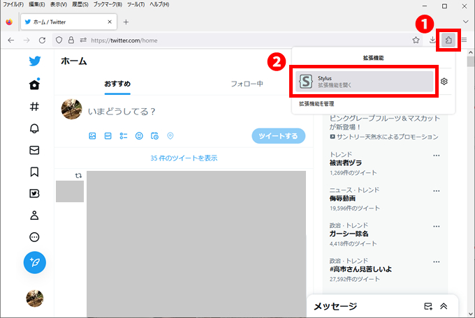
Task: Open more options for 侮辱動画 trend
Action: pyautogui.click(x=436, y=191)
